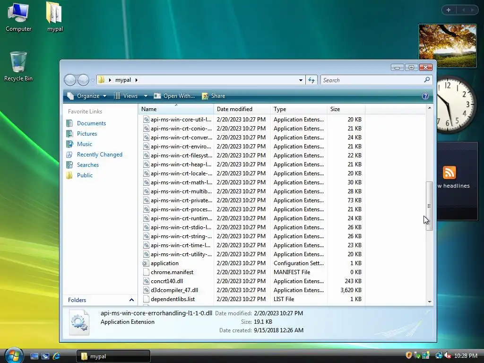
Task: Click the security shield tray icon
Action: (x=409, y=355)
